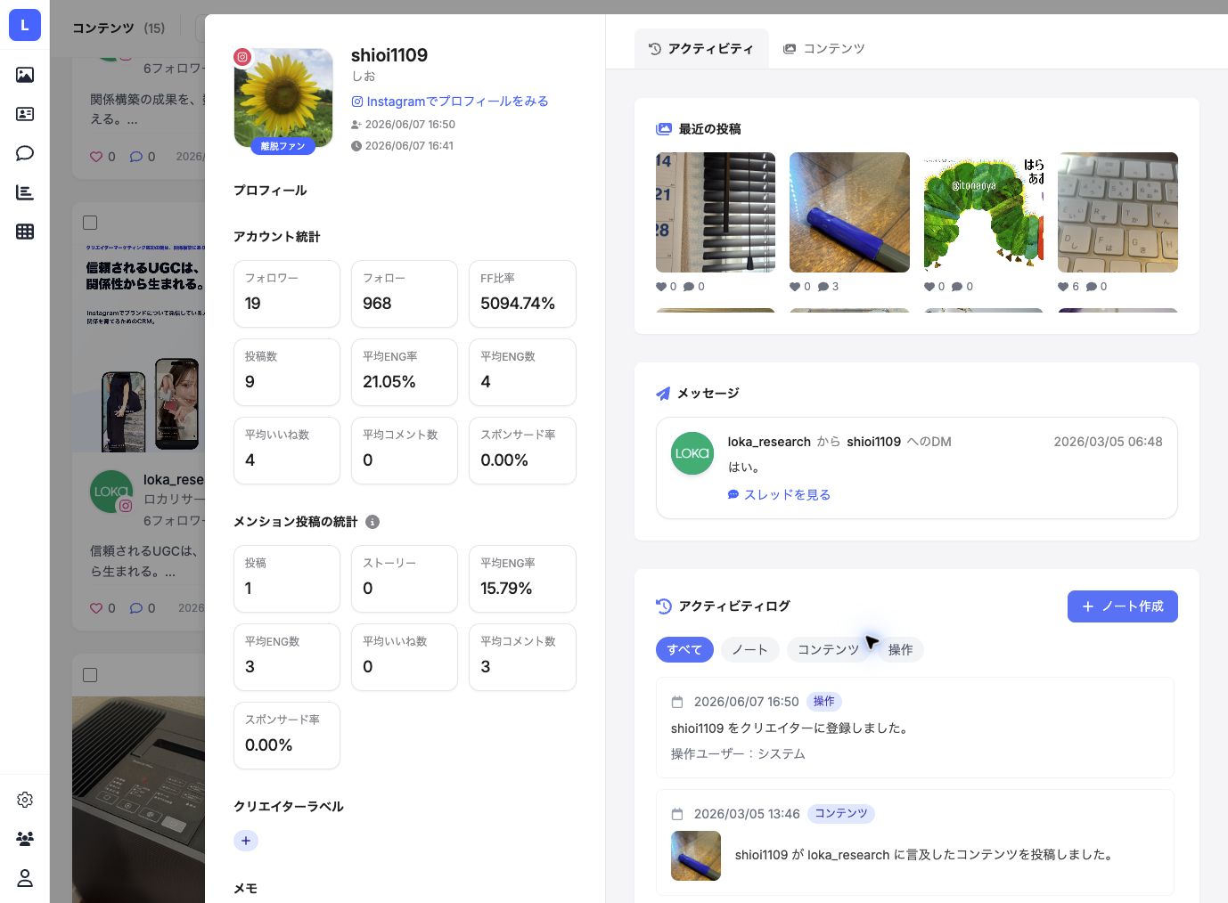1228x903 pixels.
Task: Switch to the コンテンツ tab
Action: click(x=824, y=49)
